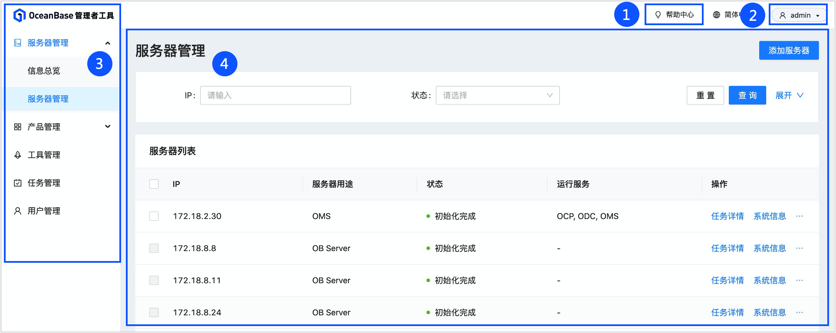This screenshot has height=333, width=836.
Task: Open 任务详情 for 172.18.8.11
Action: 727,280
